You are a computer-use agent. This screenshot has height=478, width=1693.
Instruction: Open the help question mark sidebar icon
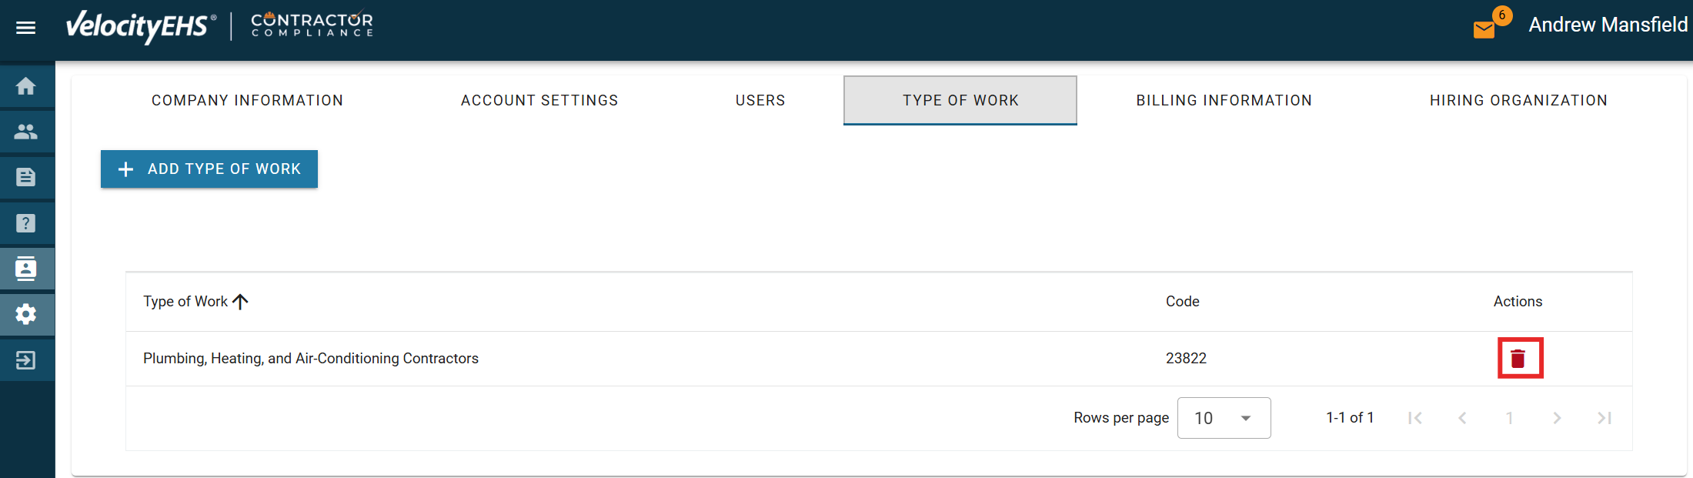(26, 223)
